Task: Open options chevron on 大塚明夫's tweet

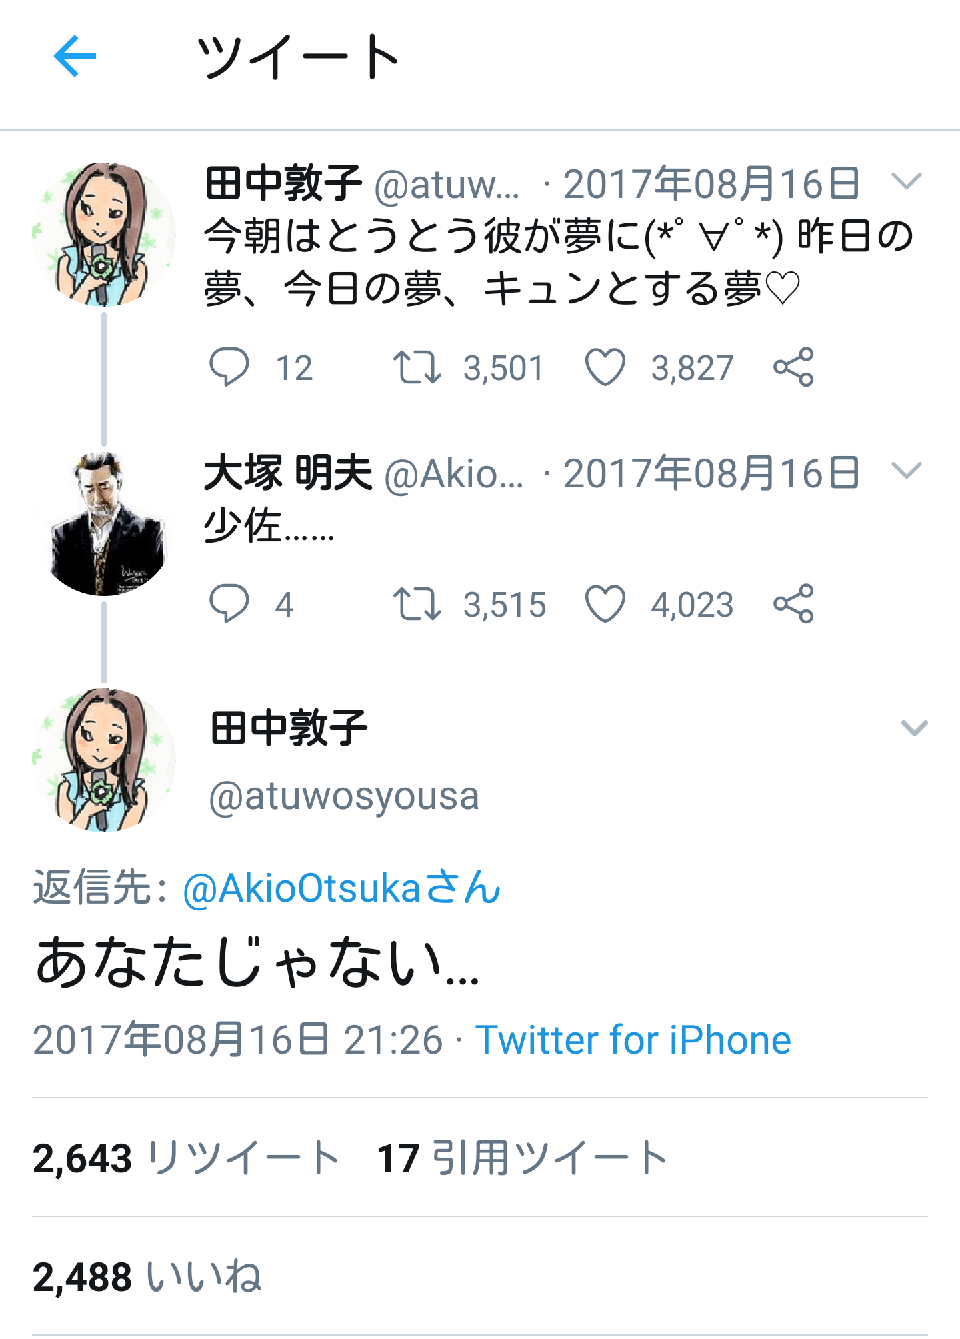Action: click(x=907, y=471)
